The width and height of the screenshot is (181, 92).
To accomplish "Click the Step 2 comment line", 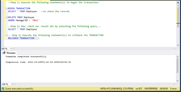I will point(54,26).
